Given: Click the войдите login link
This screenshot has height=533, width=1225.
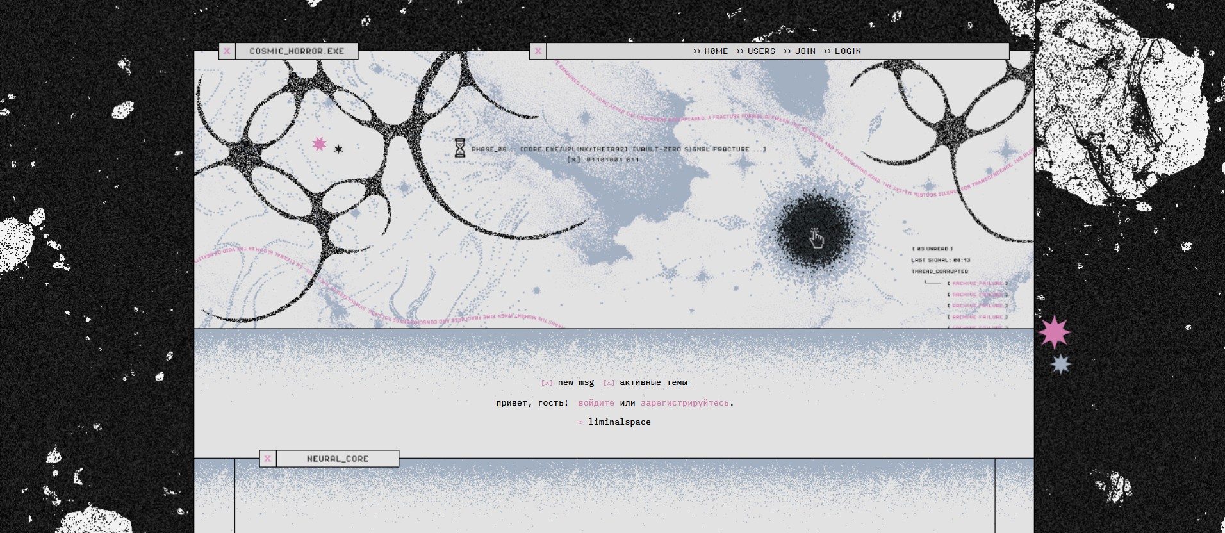Looking at the screenshot, I should click(596, 403).
